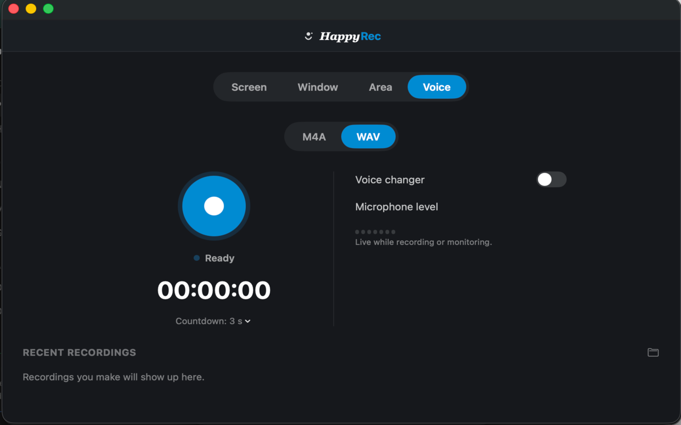
Task: Enable the Voice changer toggle
Action: (x=551, y=180)
